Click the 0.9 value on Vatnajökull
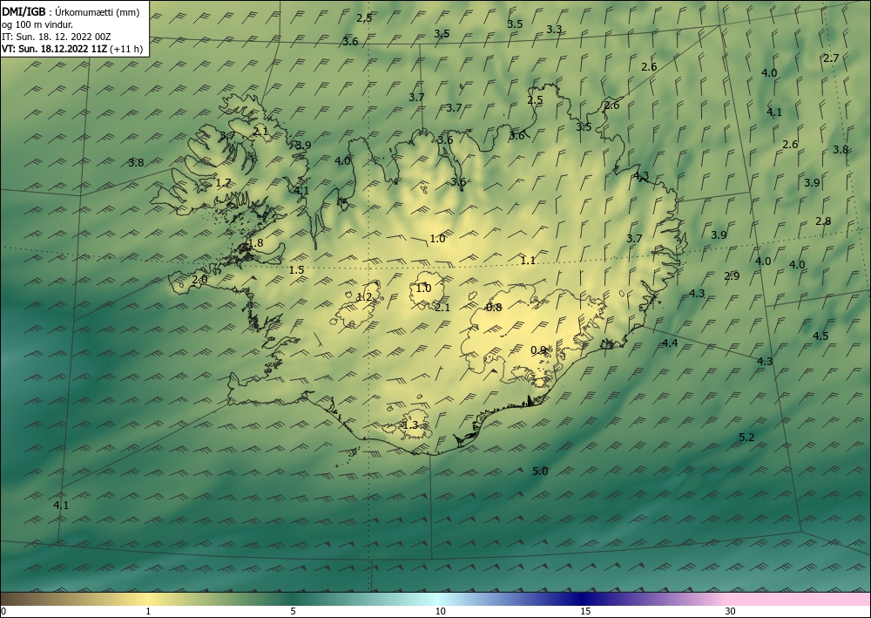Viewport: 871px width, 618px height. point(538,350)
